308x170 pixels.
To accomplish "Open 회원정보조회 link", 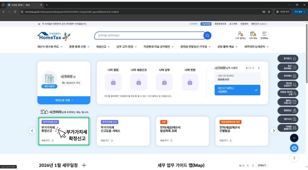I will [x=220, y=24].
